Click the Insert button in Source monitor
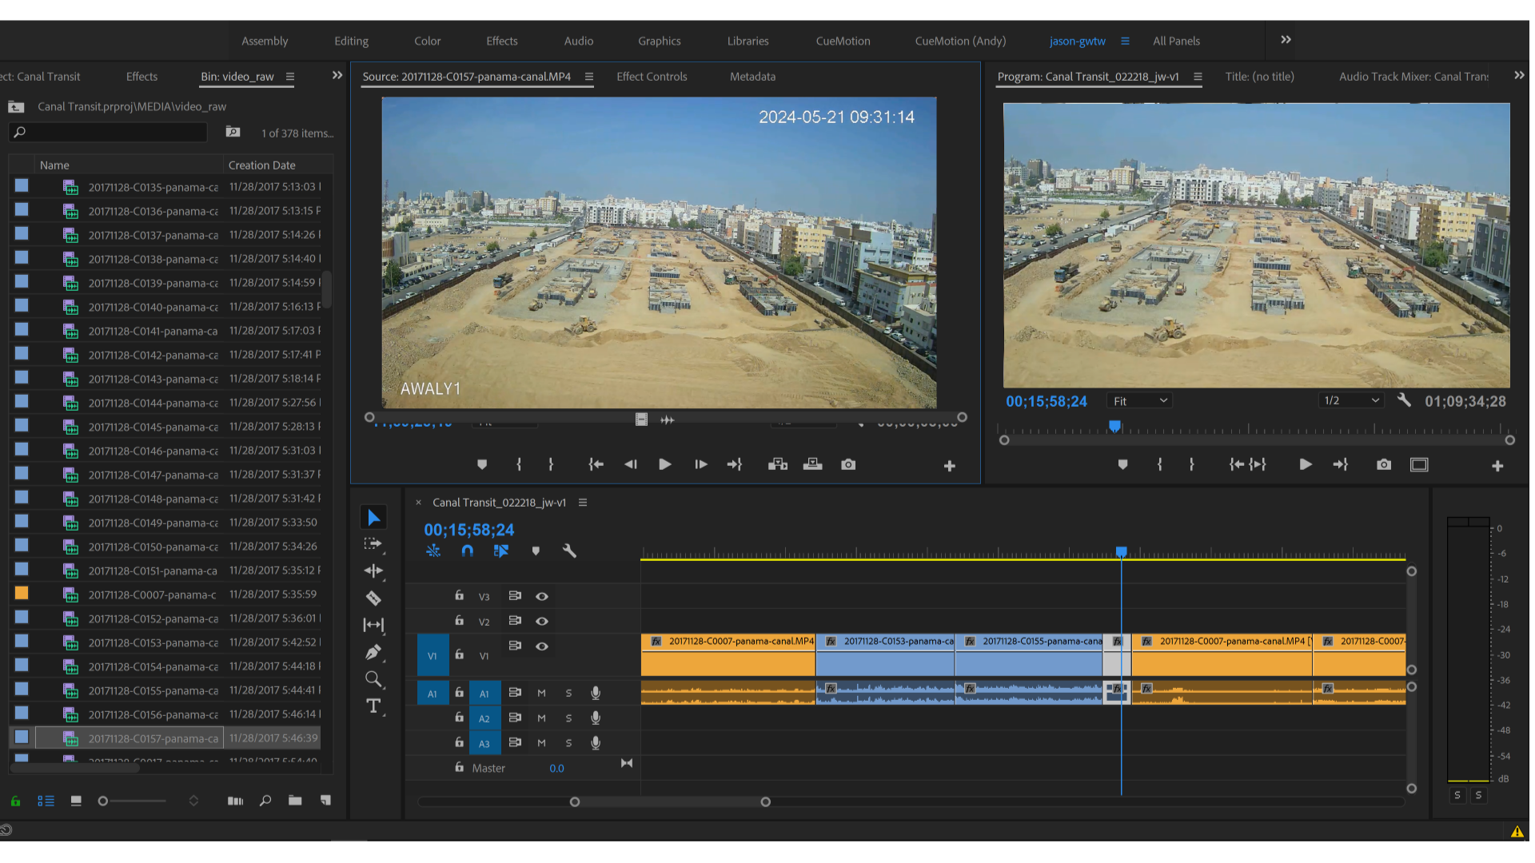Screen dimensions: 1535x863 777,465
